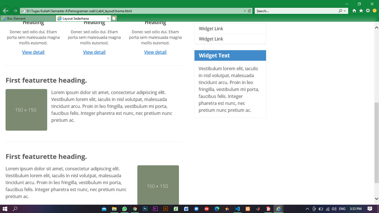
Task: Open XAMPP from the taskbar
Action: point(247,209)
